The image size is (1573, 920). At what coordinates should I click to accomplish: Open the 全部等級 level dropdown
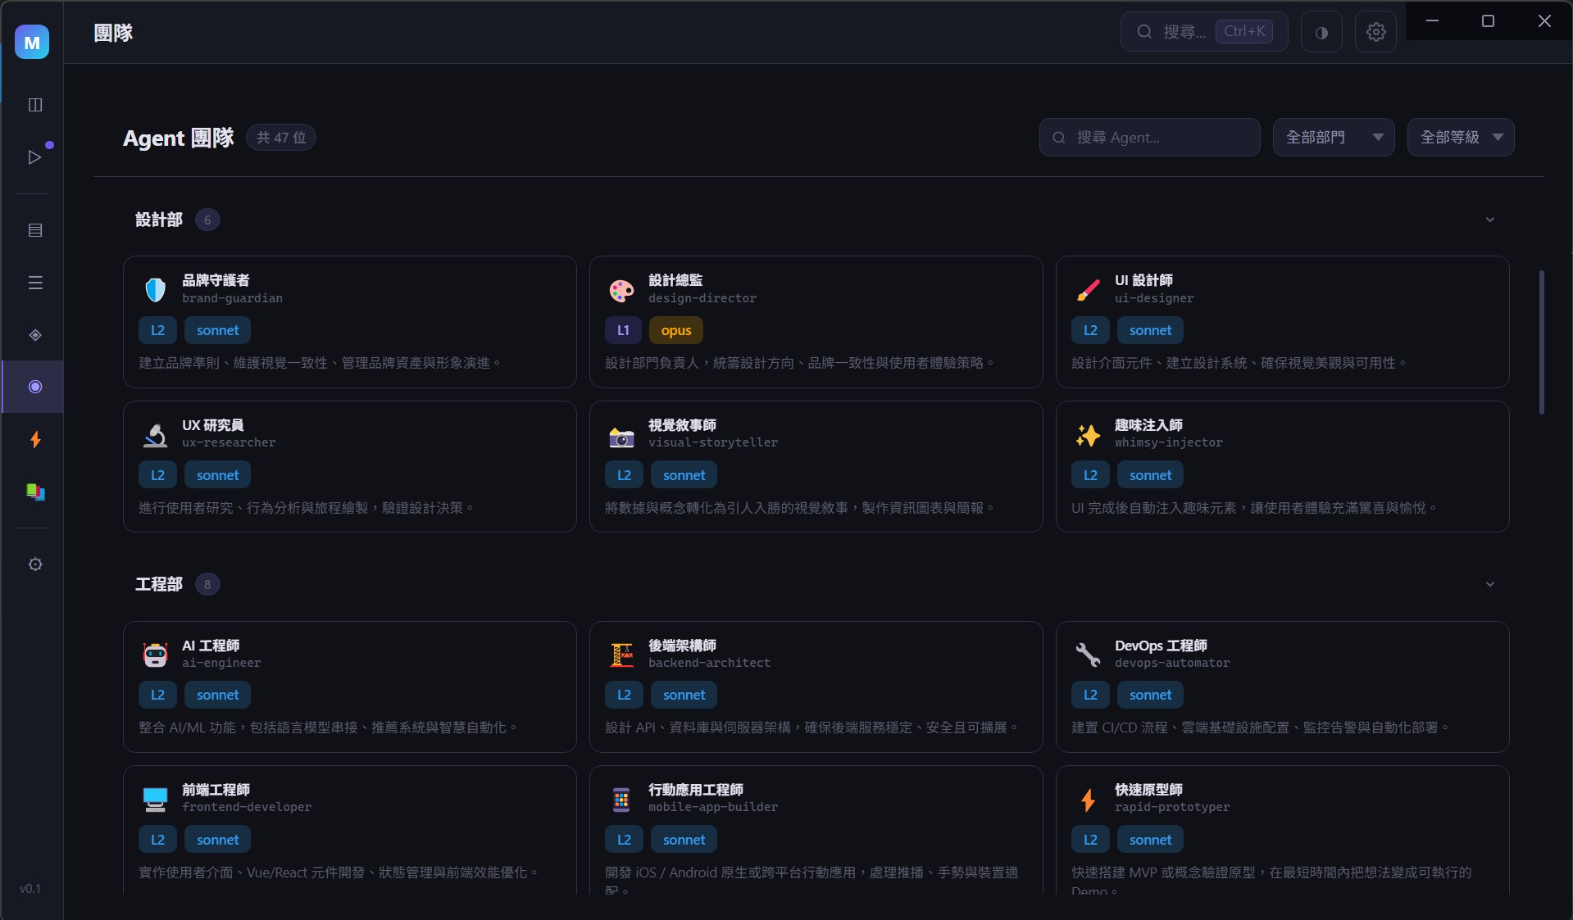click(x=1461, y=137)
